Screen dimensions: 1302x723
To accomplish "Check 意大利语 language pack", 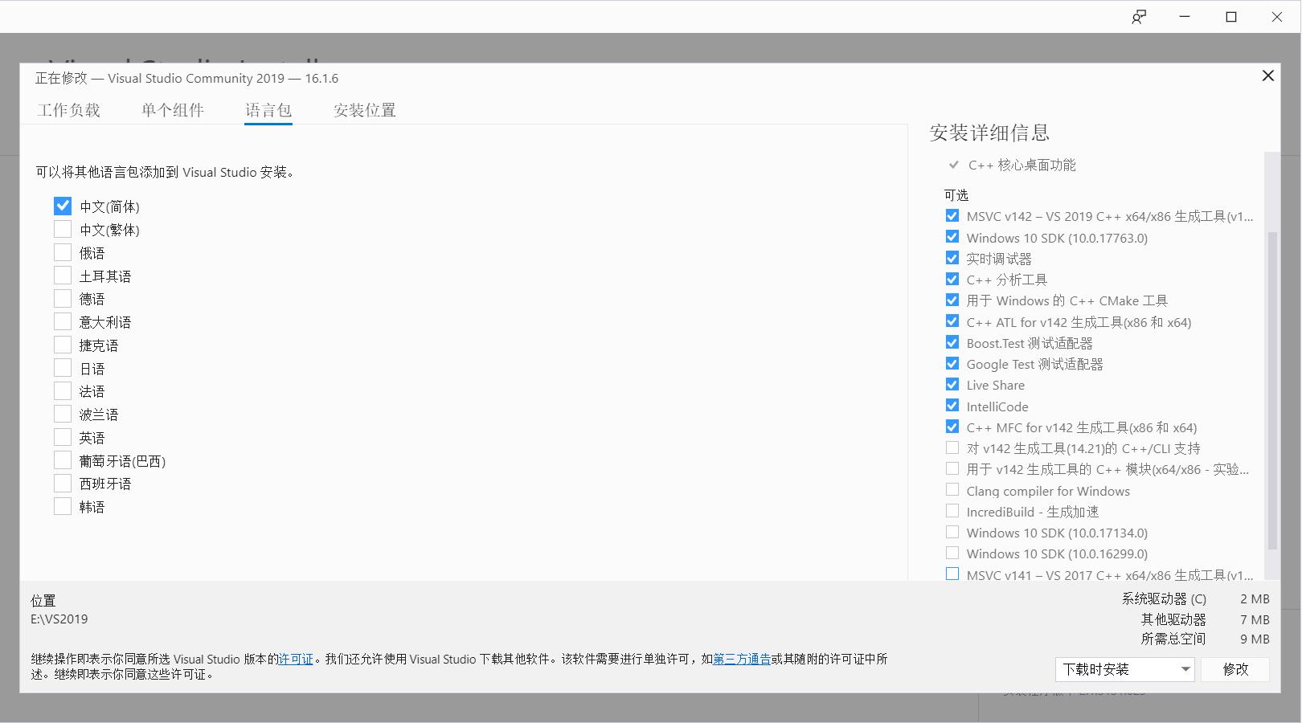I will (63, 322).
